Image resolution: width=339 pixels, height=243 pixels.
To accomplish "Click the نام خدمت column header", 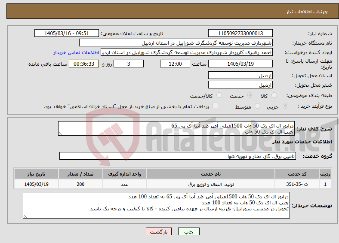I will pyautogui.click(x=211, y=174).
